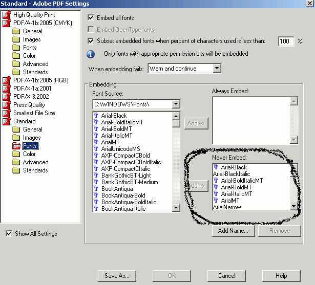
Task: Select the highlighted Fonts item under Standard
Action: [30, 146]
